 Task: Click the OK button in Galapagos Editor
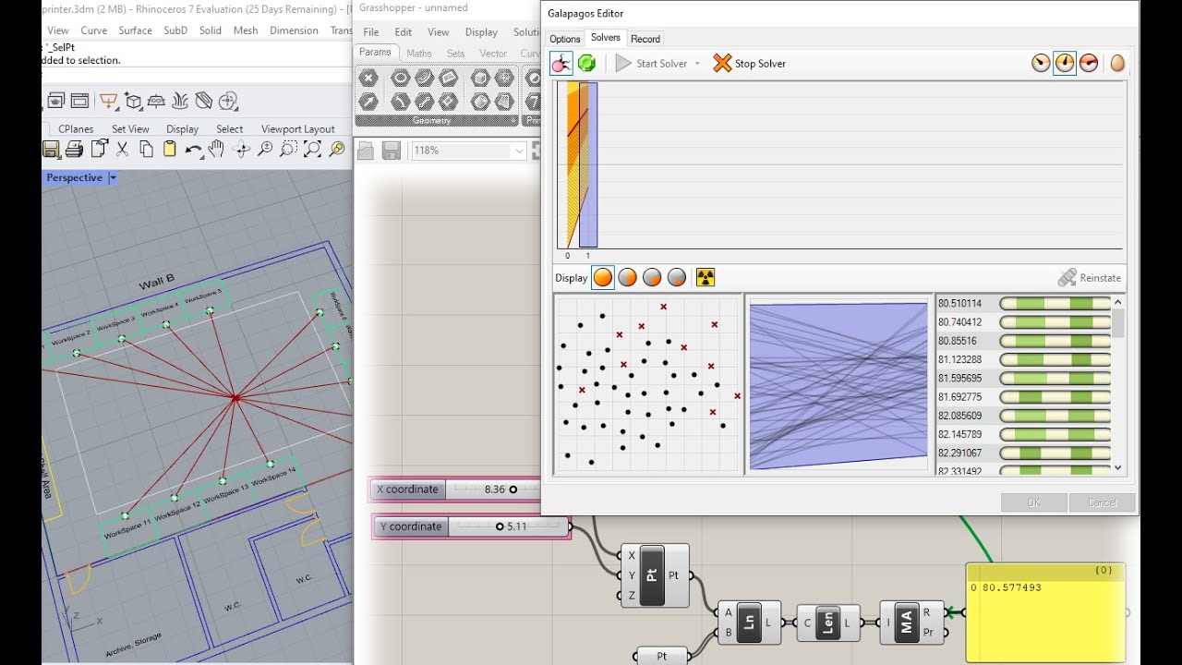point(1034,502)
